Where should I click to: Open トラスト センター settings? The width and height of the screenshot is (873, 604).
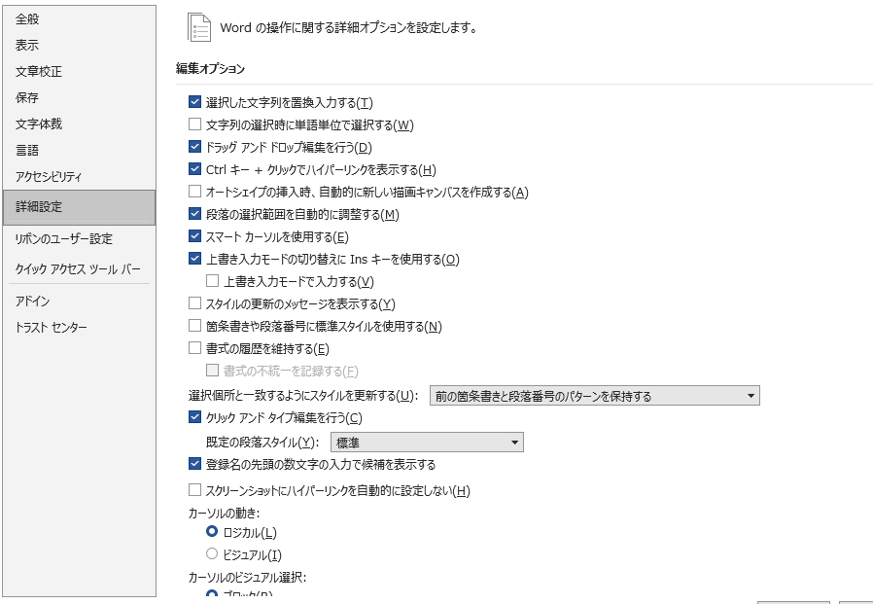[x=52, y=328]
